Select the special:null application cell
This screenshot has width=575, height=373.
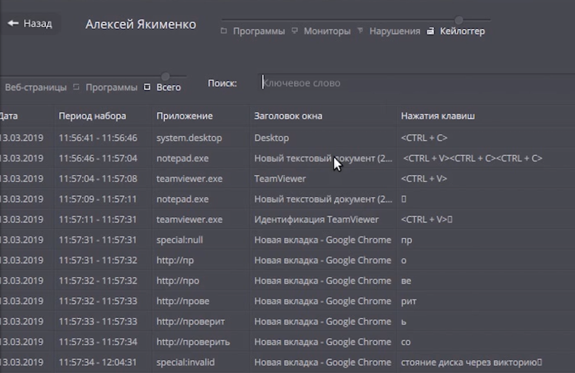point(180,240)
